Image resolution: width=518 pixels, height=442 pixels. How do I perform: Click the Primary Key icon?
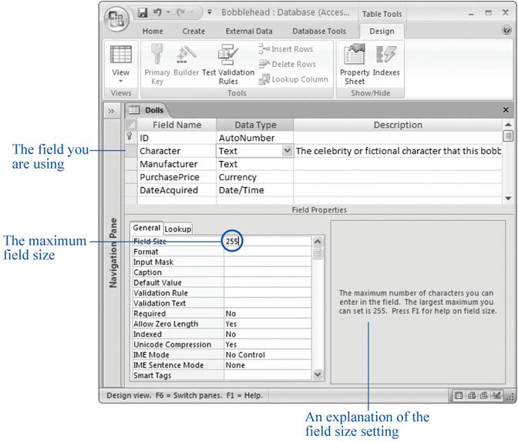coord(156,62)
